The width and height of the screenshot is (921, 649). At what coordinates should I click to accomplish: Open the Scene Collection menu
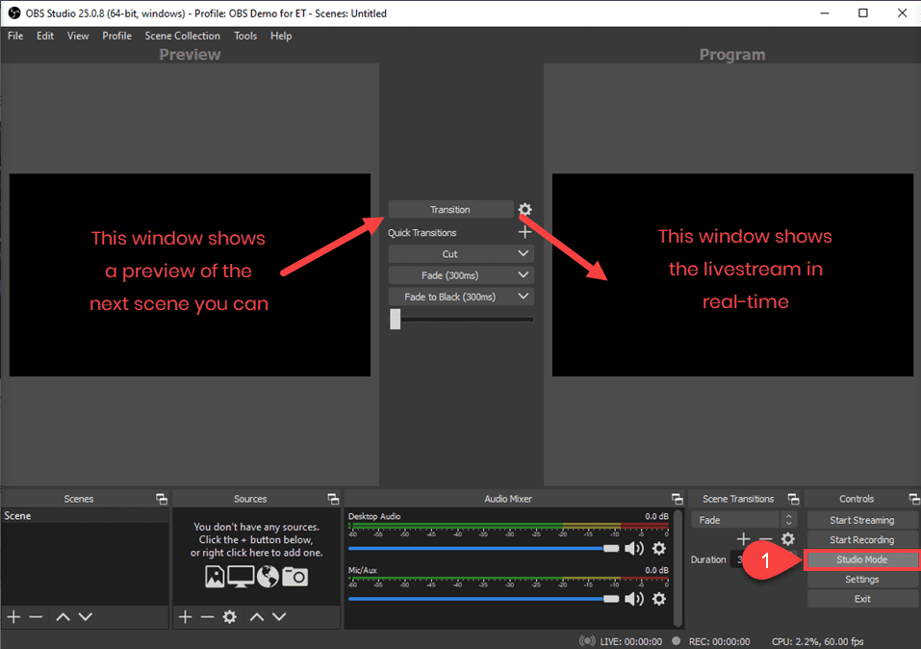click(182, 36)
